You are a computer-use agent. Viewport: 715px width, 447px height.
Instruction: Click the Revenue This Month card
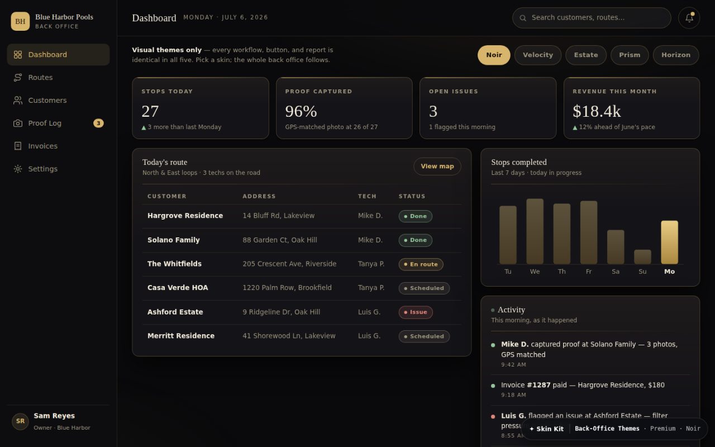[632, 108]
